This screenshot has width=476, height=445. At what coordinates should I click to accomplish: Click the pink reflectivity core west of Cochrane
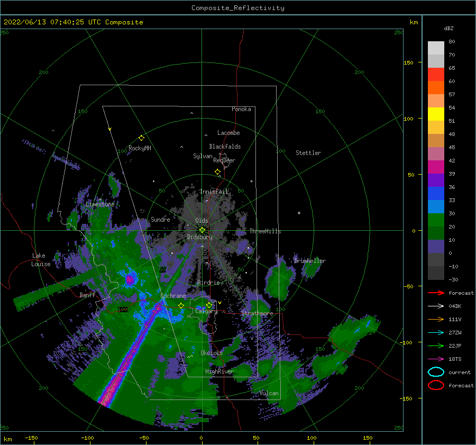click(x=130, y=279)
